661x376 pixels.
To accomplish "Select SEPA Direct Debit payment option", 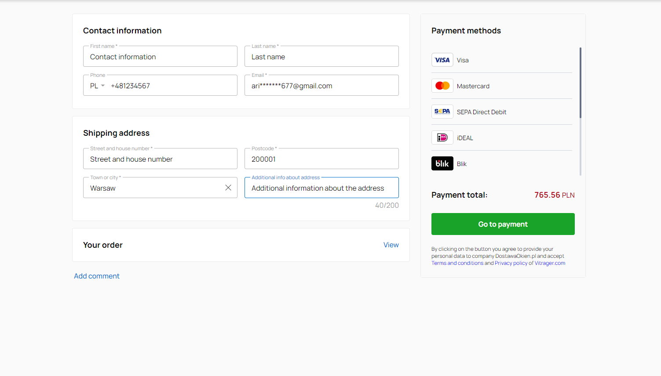I will click(x=481, y=112).
